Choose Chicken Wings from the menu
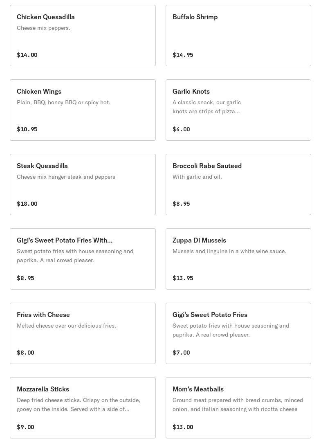This screenshot has width=321, height=445. [x=83, y=110]
